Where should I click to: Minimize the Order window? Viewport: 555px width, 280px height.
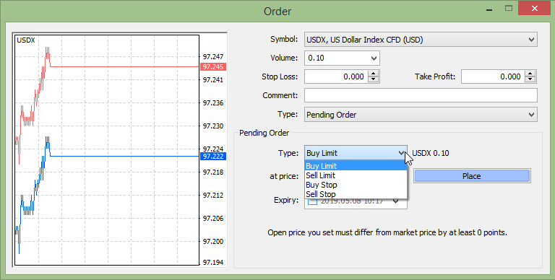tap(489, 9)
